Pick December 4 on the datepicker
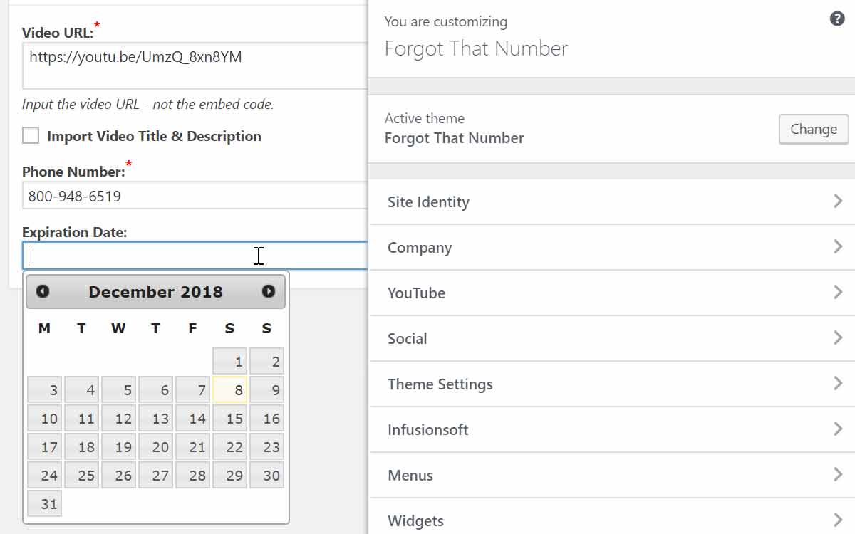Viewport: 855px width, 534px height. point(82,390)
